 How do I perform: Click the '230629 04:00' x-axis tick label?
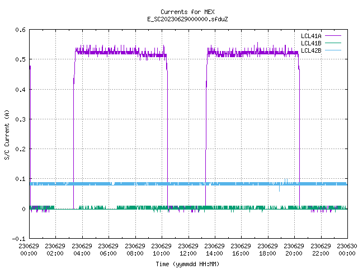click(82, 250)
